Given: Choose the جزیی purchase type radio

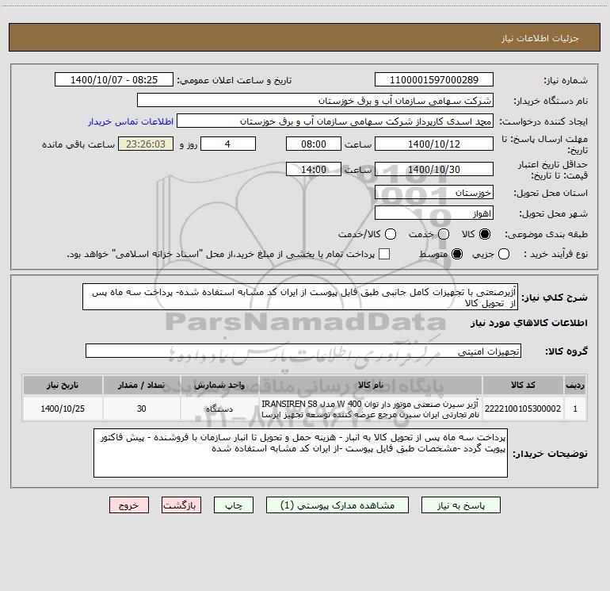Looking at the screenshot, I should point(504,254).
